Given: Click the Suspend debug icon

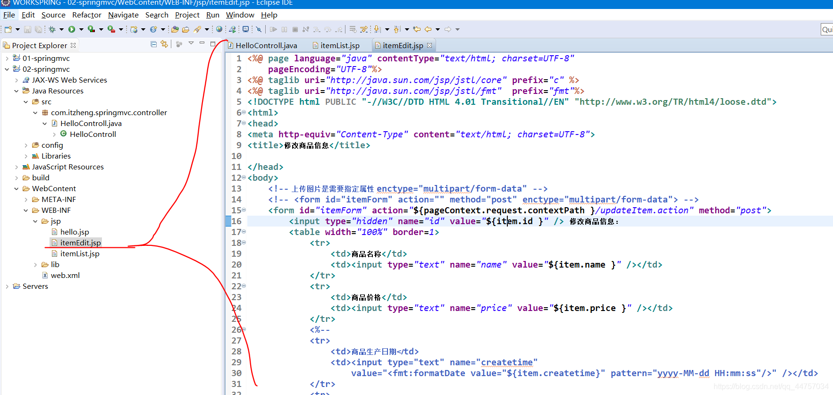Looking at the screenshot, I should (x=284, y=29).
